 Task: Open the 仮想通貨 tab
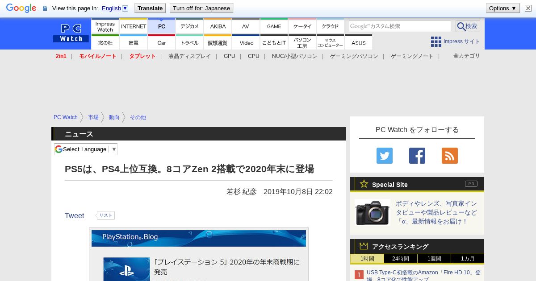(218, 42)
